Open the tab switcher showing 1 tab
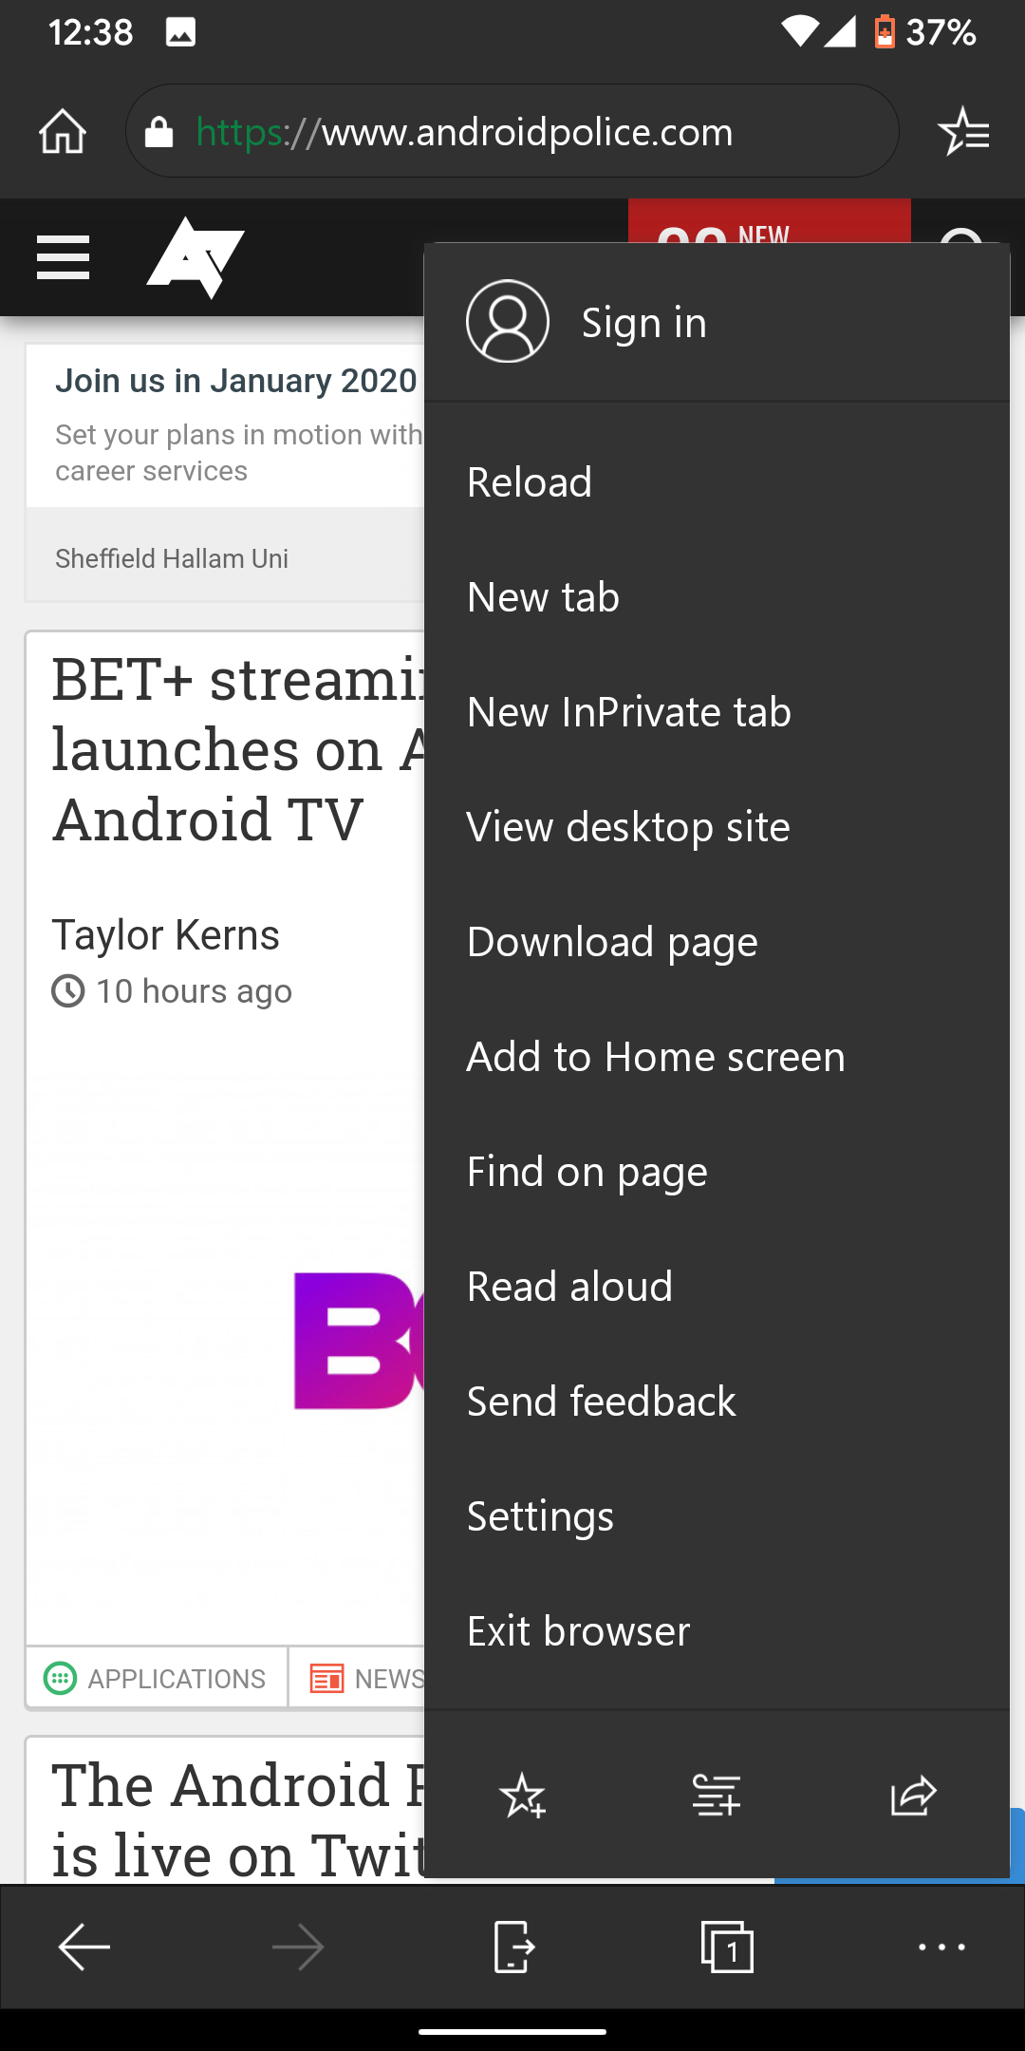Viewport: 1025px width, 2051px height. click(726, 1948)
